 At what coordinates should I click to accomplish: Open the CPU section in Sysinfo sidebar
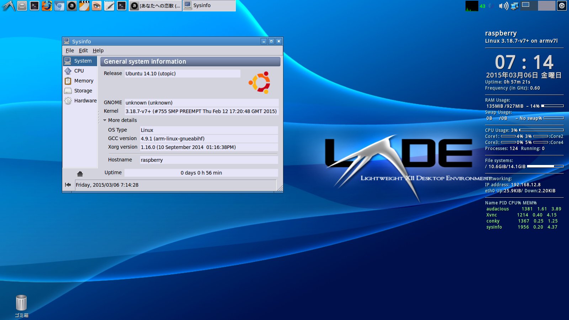[x=79, y=71]
